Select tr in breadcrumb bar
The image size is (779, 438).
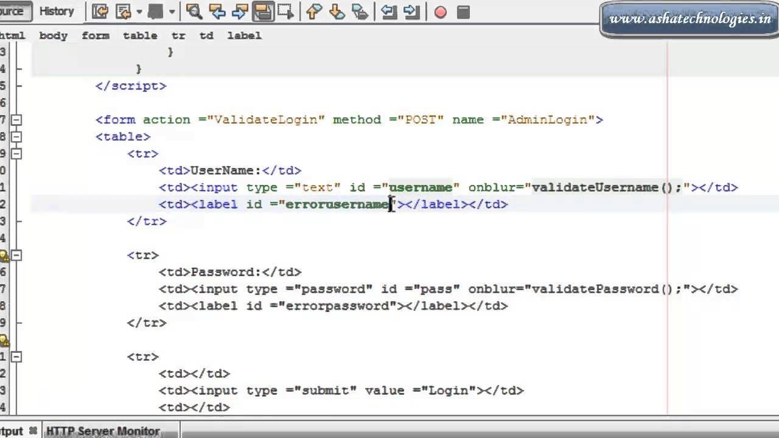(178, 35)
